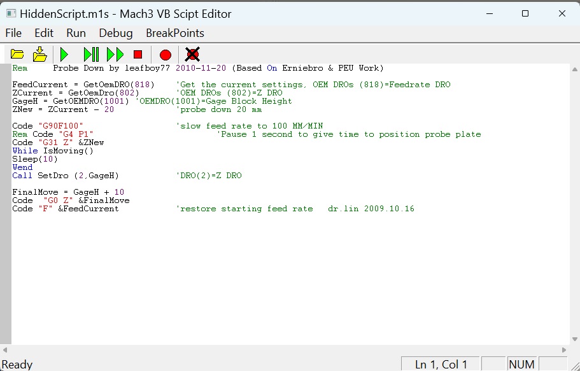The image size is (580, 371).
Task: Click 'Ln 1, Col 1' in status bar
Action: point(441,365)
